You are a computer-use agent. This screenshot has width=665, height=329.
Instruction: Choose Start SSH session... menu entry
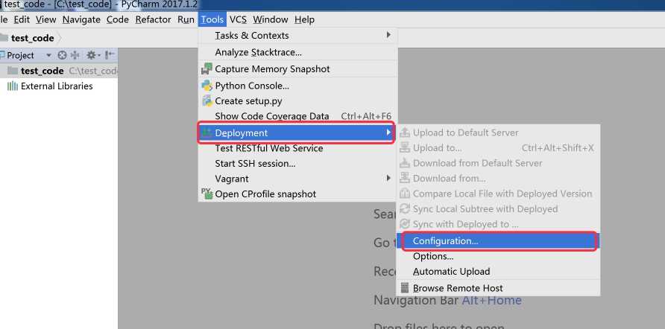255,164
